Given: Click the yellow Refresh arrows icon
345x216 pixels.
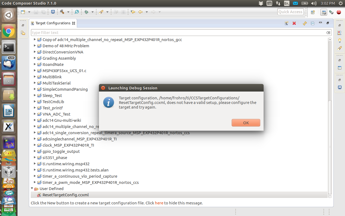Looking at the screenshot, I should tap(305, 23).
